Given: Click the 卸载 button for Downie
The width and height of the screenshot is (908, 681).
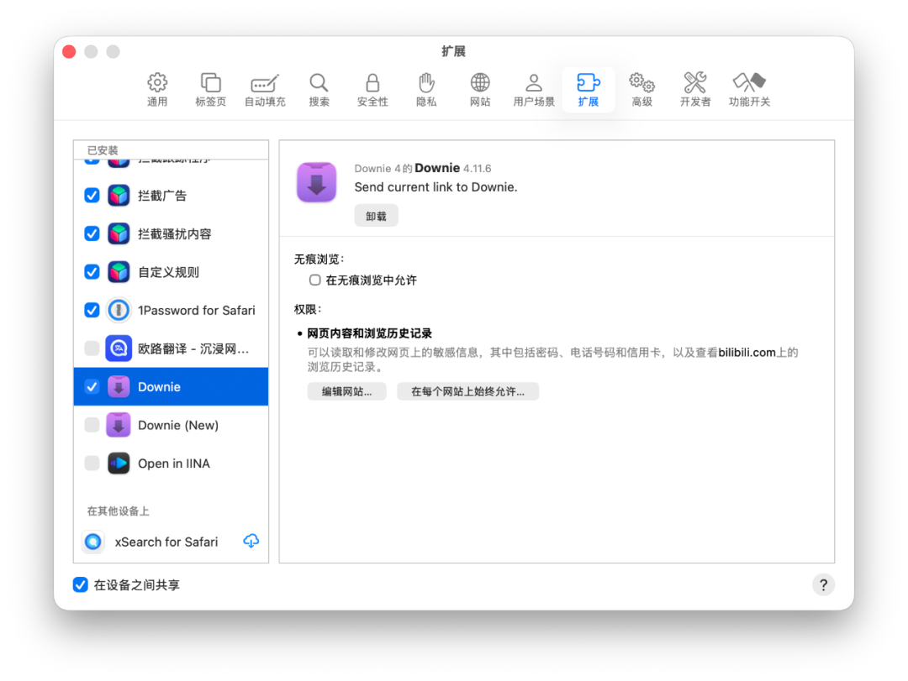Looking at the screenshot, I should click(x=376, y=215).
